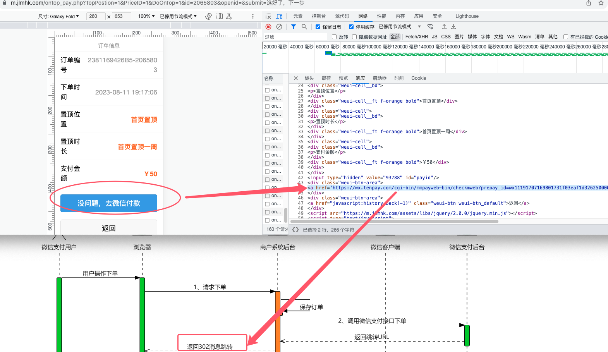
Task: Toggle the dual-screen fold posture icon
Action: click(x=220, y=16)
